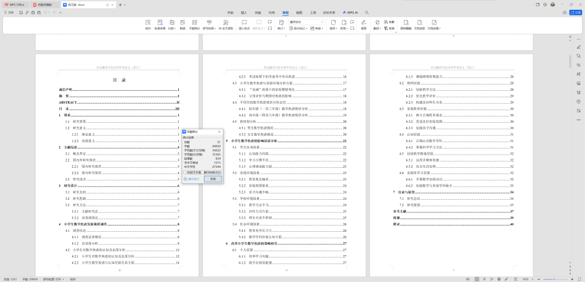Click the 限制编辑 restrict editing icon

click(x=405, y=25)
